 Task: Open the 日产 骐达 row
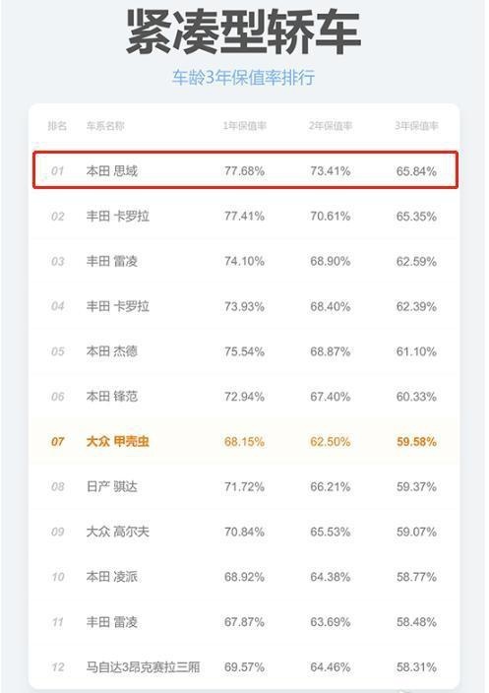244,486
